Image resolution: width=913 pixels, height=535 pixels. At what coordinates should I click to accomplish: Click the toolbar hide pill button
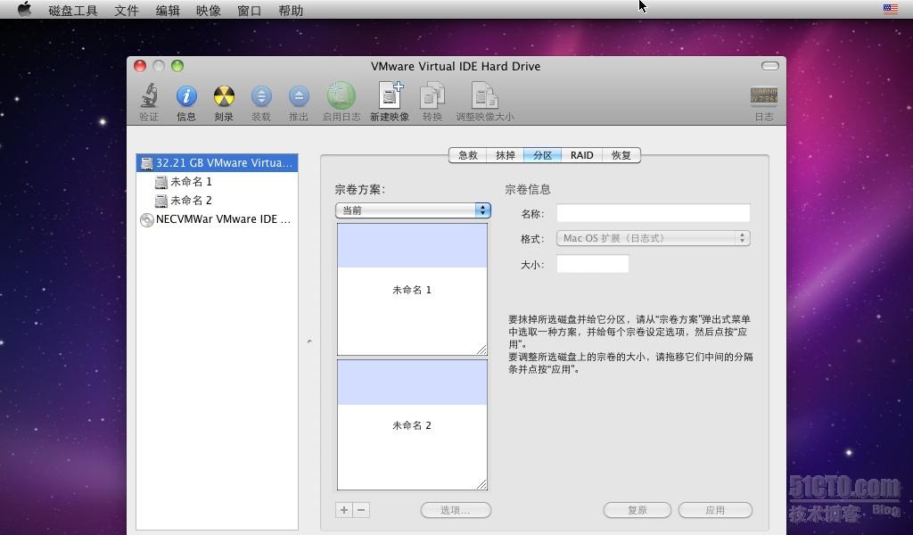(x=769, y=66)
